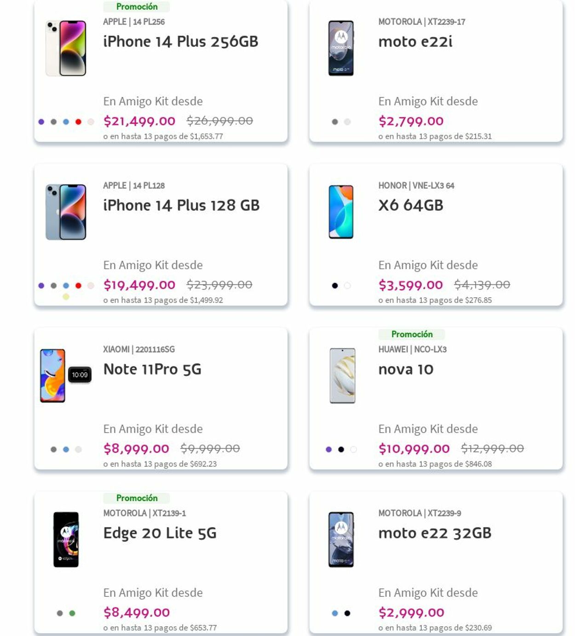Click the Huawei nova 10 phone image
The height and width of the screenshot is (636, 575).
[x=342, y=376]
